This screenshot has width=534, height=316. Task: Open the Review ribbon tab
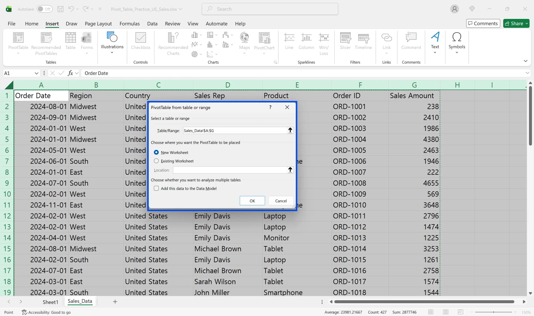172,24
